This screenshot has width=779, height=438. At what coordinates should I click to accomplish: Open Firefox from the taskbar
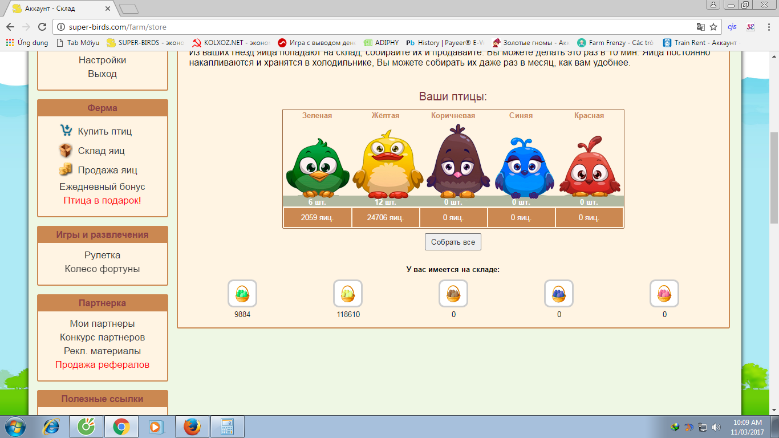pyautogui.click(x=192, y=427)
